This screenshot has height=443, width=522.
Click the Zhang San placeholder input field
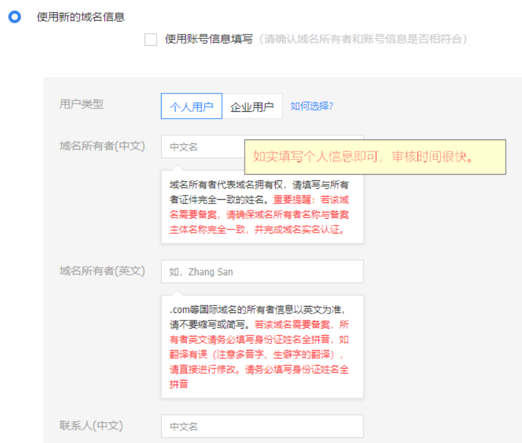pos(262,271)
